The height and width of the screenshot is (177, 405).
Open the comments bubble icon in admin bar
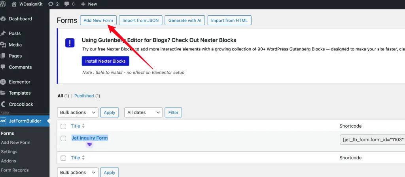point(66,4)
